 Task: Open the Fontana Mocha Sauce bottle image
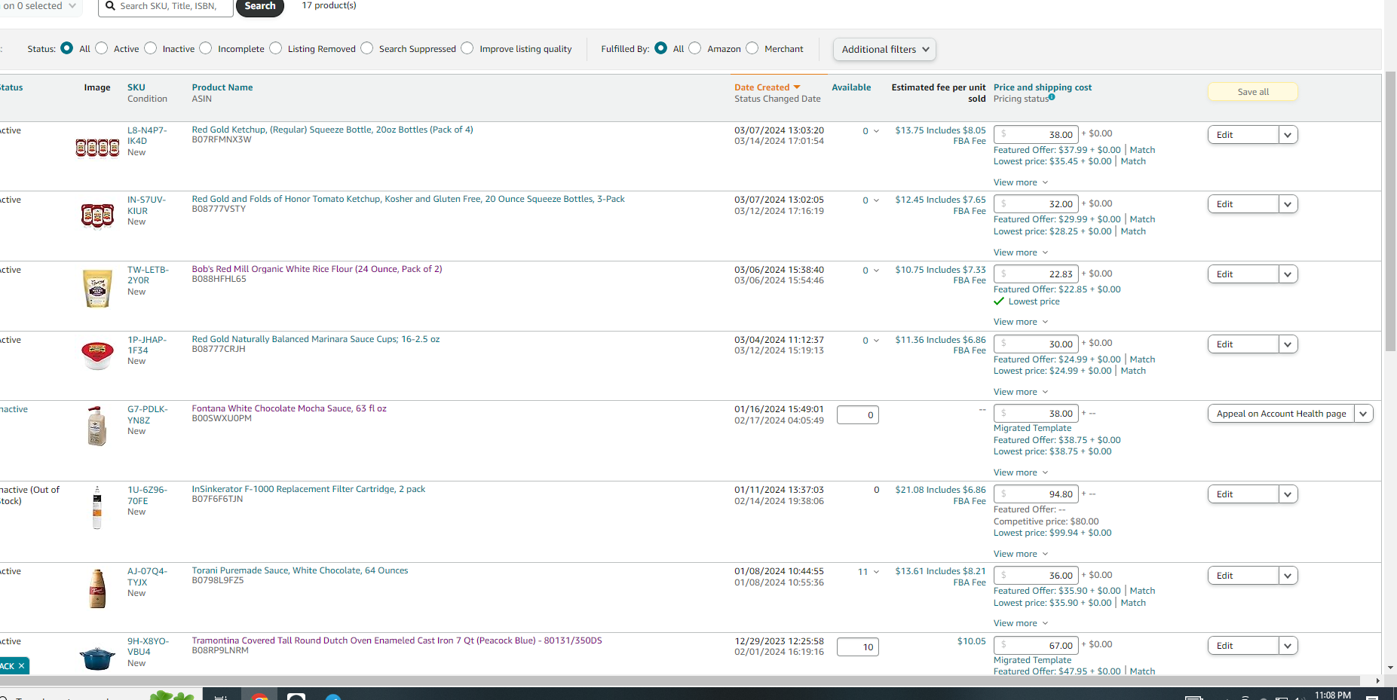[x=97, y=426]
